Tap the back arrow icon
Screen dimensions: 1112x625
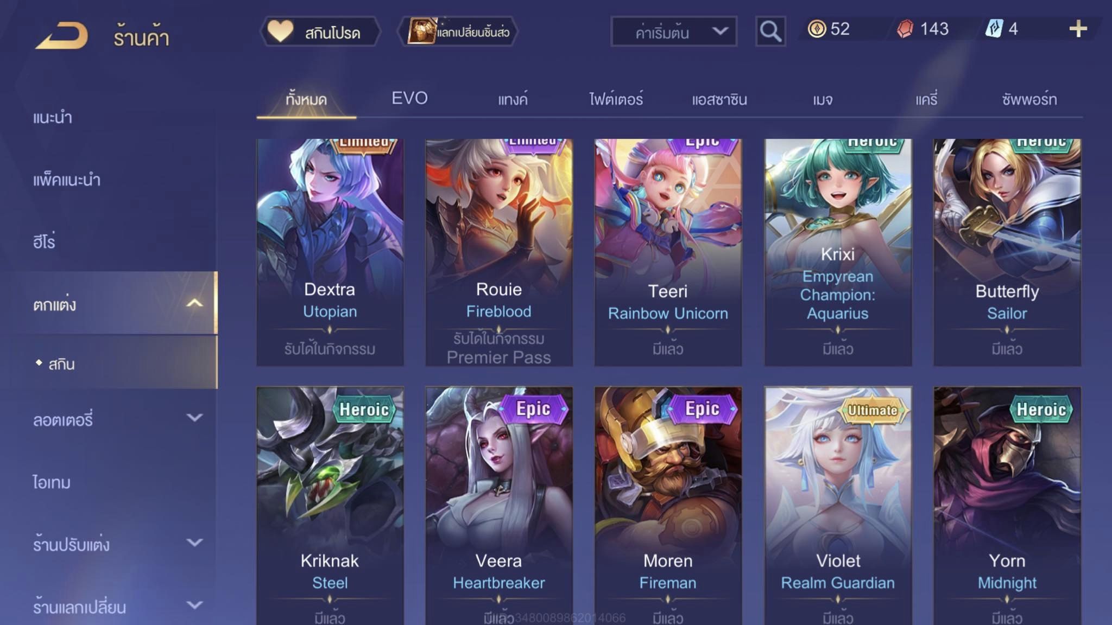[x=62, y=36]
